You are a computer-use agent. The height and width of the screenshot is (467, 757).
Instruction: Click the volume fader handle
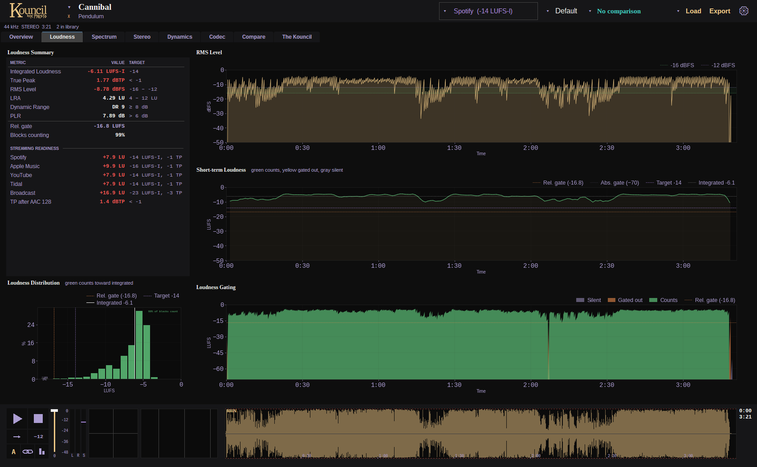(x=54, y=411)
